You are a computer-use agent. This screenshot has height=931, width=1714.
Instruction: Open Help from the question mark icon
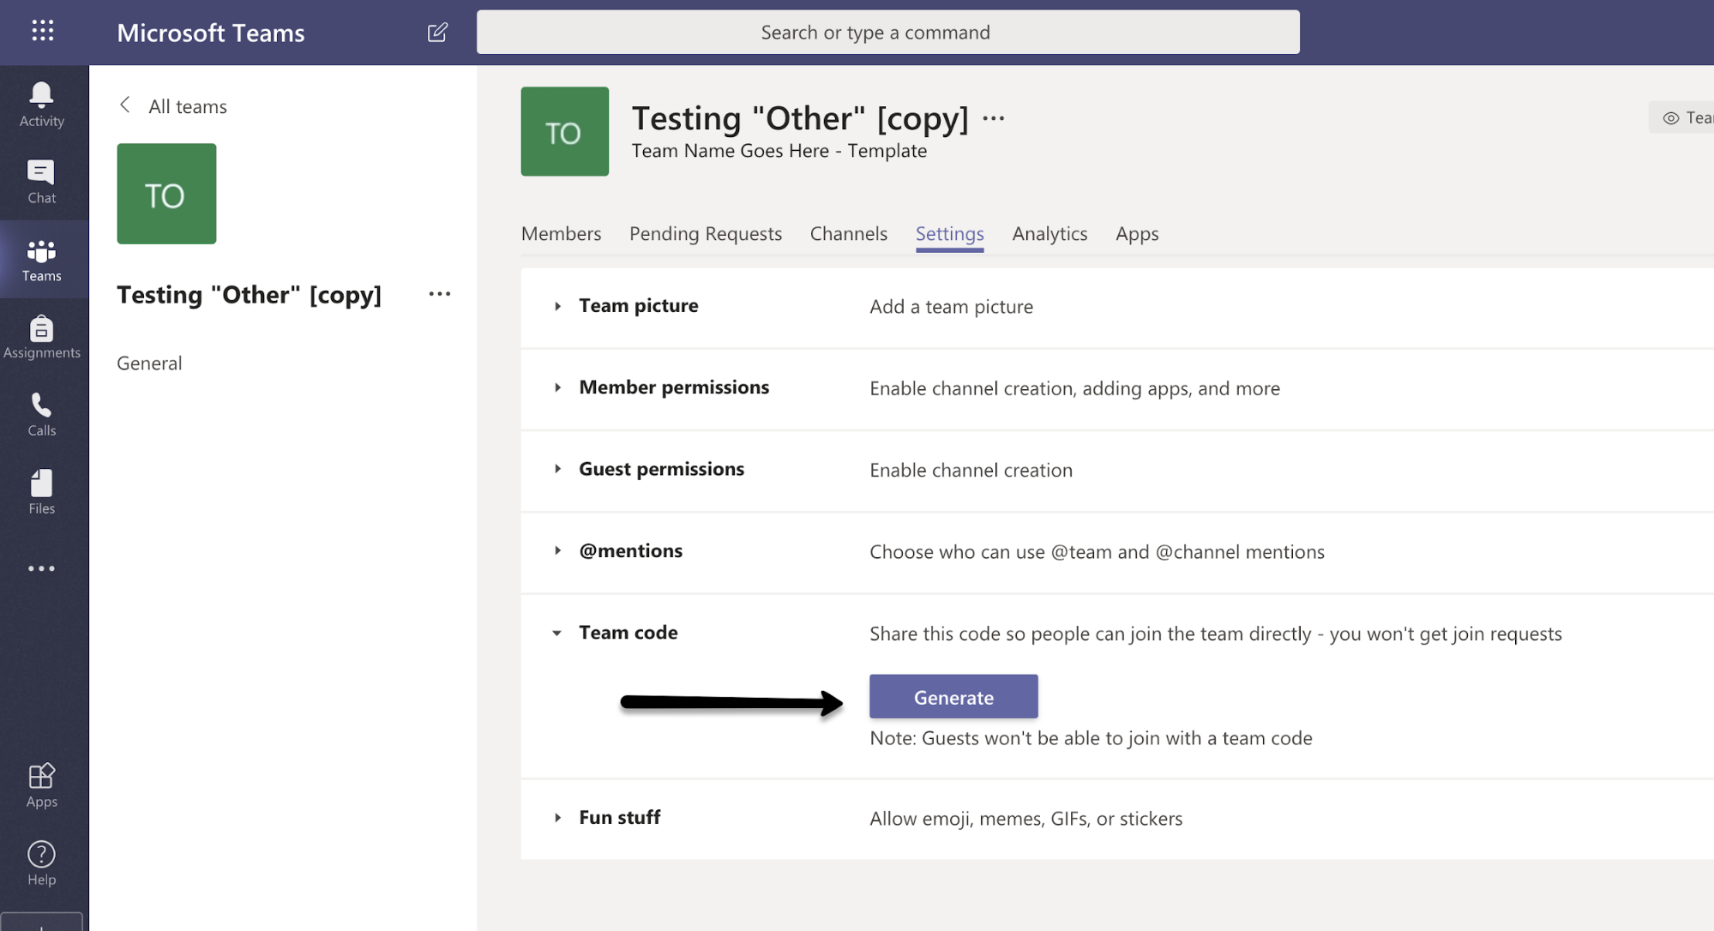pyautogui.click(x=41, y=863)
